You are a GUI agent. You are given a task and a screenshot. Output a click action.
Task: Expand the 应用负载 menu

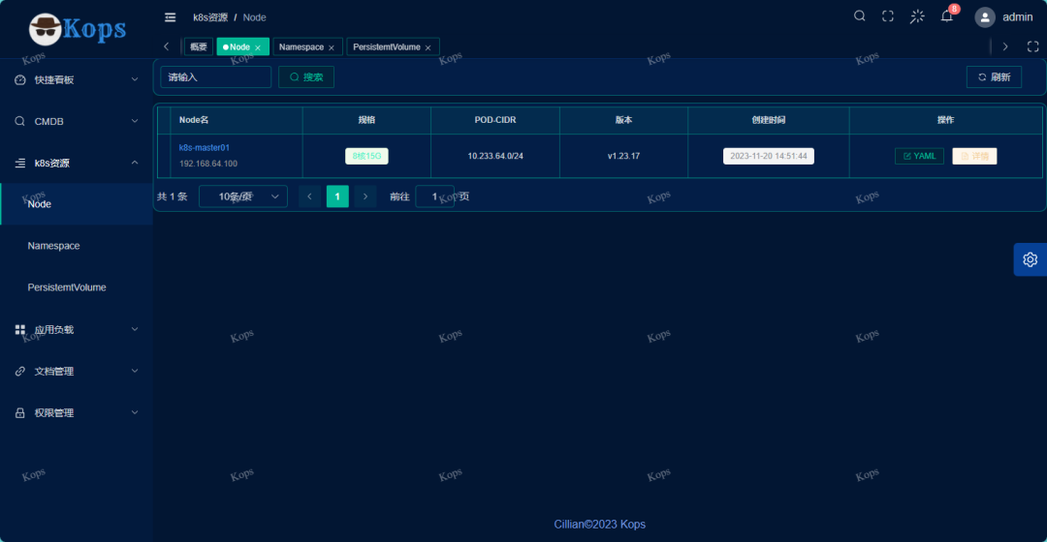(x=77, y=329)
